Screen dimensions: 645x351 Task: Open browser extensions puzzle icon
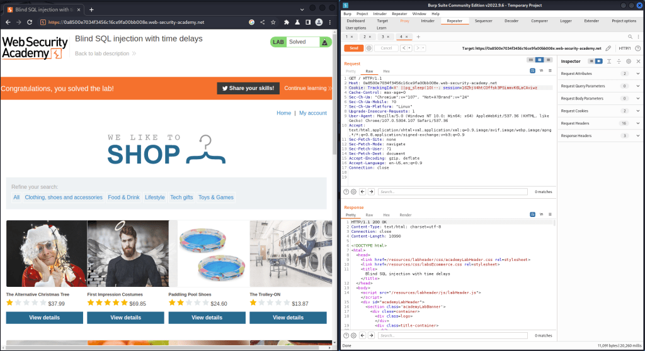(287, 22)
